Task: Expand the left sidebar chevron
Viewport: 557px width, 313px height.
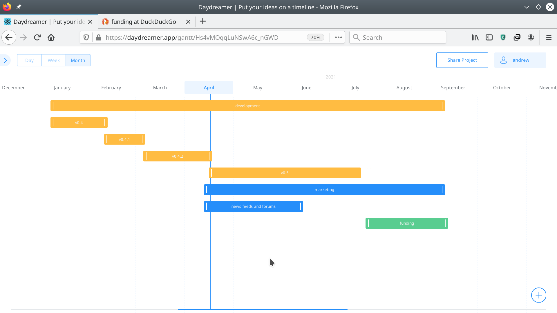Action: (5, 60)
